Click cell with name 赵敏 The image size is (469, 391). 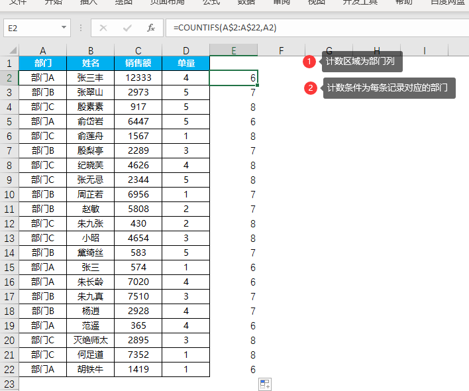[90, 209]
